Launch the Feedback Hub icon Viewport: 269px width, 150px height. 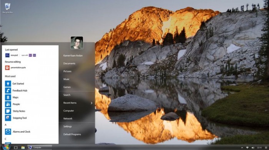[8, 91]
